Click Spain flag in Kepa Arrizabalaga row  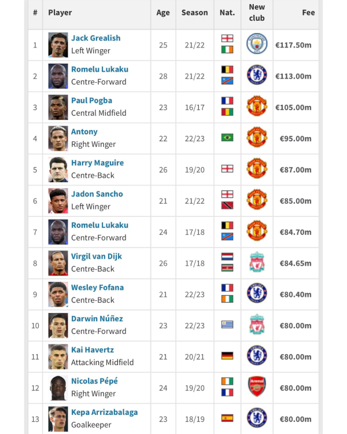point(227,418)
